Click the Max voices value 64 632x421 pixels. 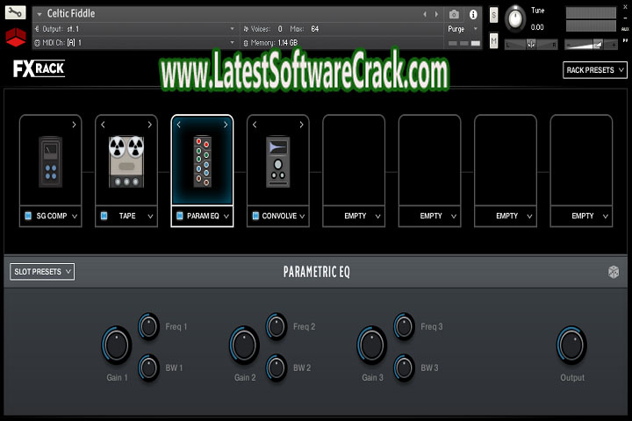click(x=315, y=29)
